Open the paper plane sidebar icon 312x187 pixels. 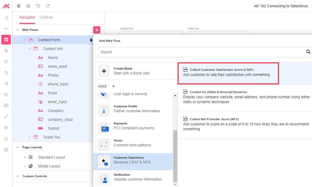click(6, 83)
